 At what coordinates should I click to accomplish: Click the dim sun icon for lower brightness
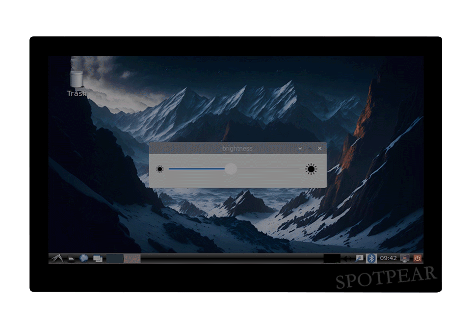click(159, 169)
